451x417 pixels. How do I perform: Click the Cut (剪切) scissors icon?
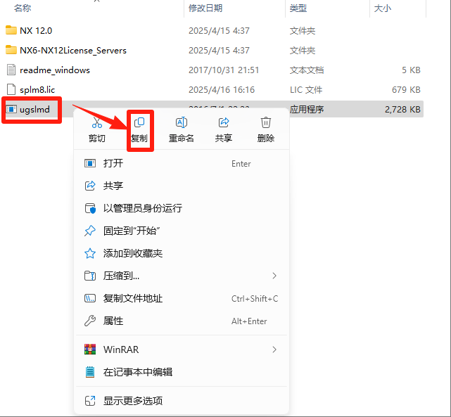tap(97, 123)
